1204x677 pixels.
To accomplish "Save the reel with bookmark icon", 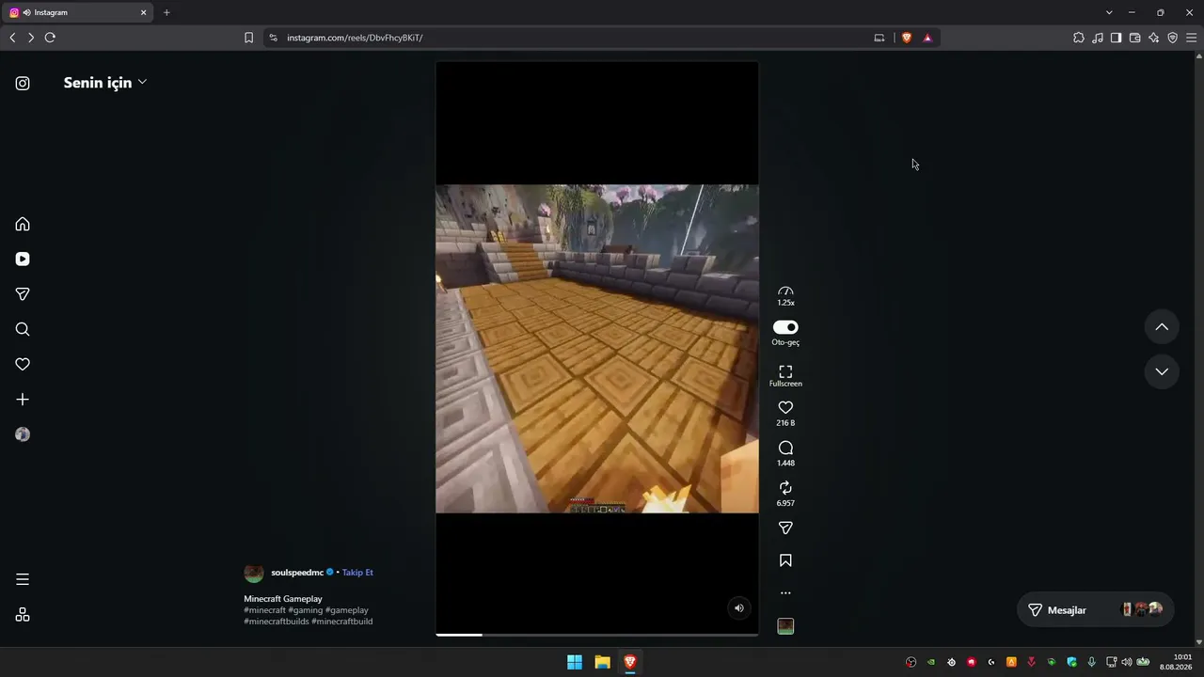I will point(785,560).
